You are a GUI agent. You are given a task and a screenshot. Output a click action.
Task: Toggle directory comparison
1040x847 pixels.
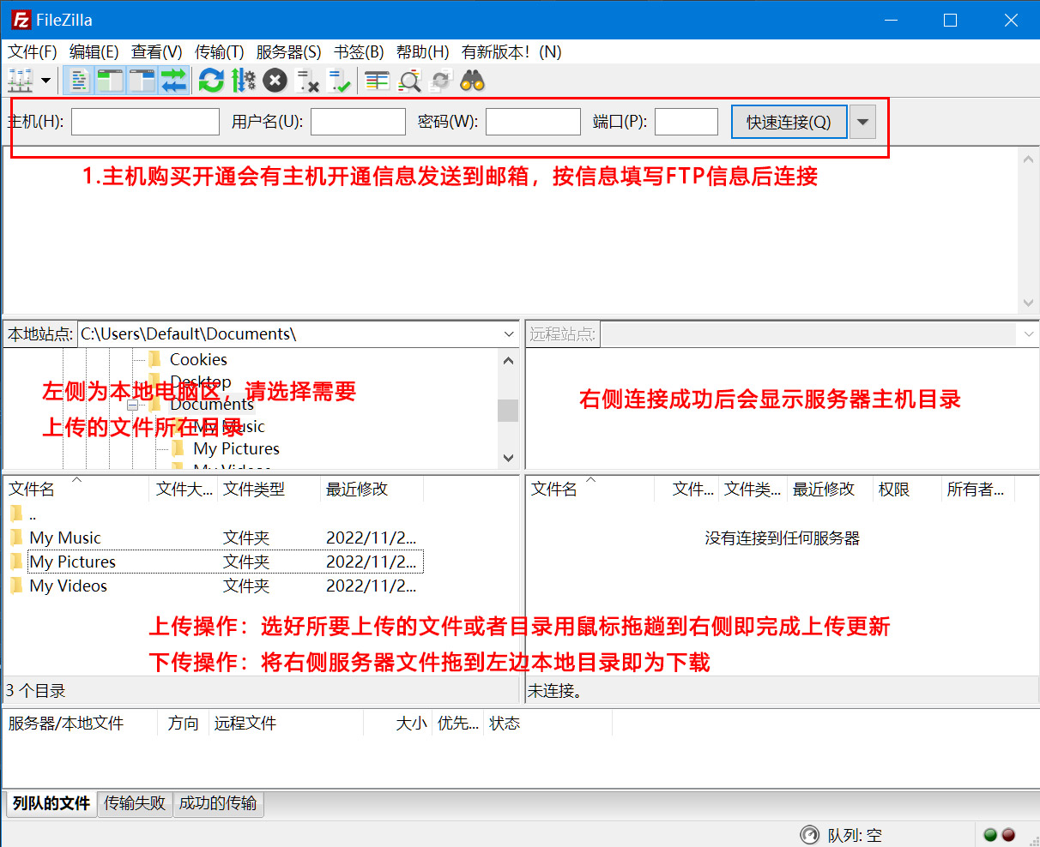[410, 81]
